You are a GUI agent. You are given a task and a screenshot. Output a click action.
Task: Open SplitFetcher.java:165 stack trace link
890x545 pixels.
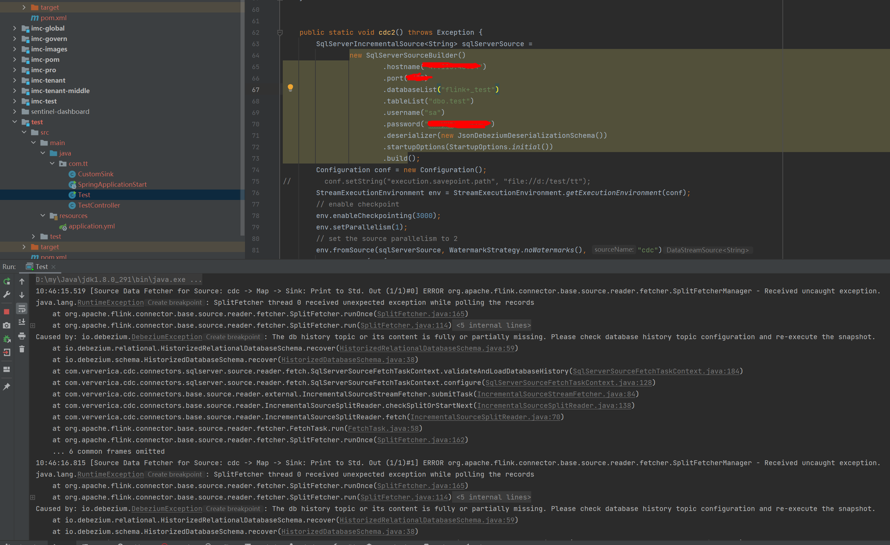point(421,314)
